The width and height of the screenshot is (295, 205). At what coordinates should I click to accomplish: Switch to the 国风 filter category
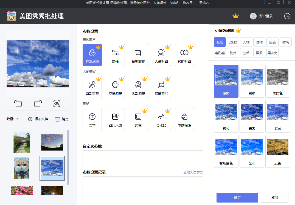point(259,53)
